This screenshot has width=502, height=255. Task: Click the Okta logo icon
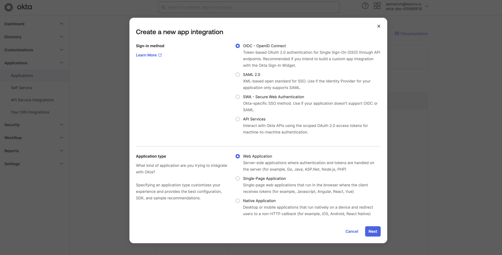[x=9, y=7]
